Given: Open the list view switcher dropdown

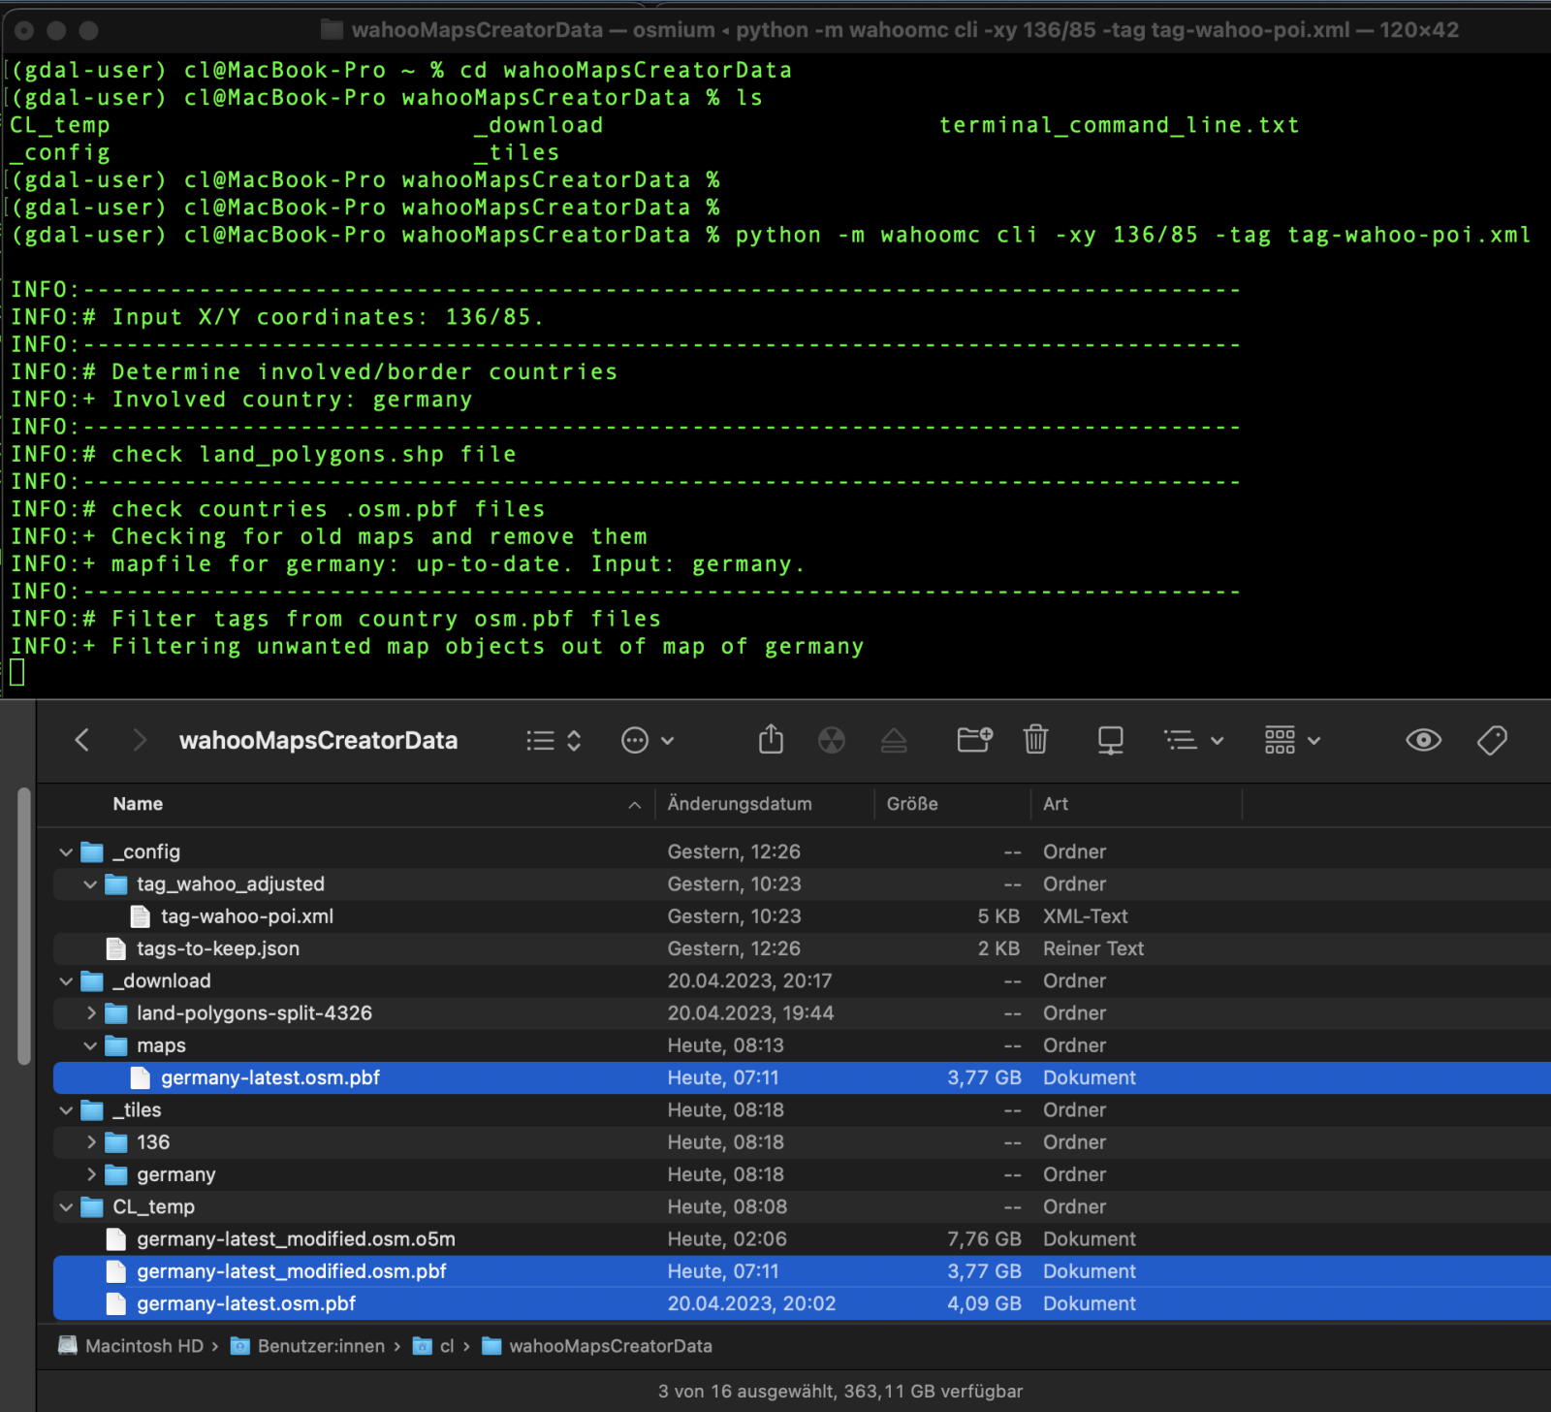Looking at the screenshot, I should [554, 741].
